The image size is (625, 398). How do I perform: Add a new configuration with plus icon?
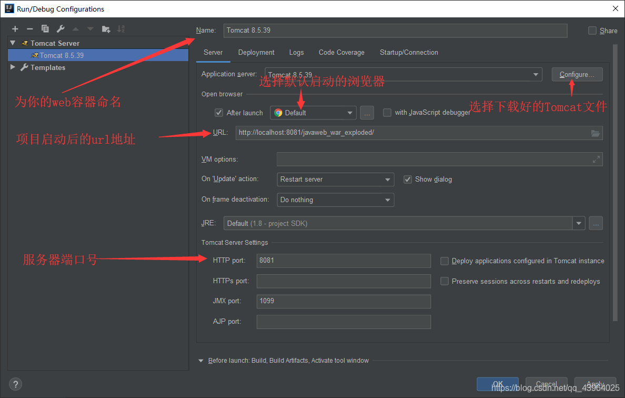15,29
